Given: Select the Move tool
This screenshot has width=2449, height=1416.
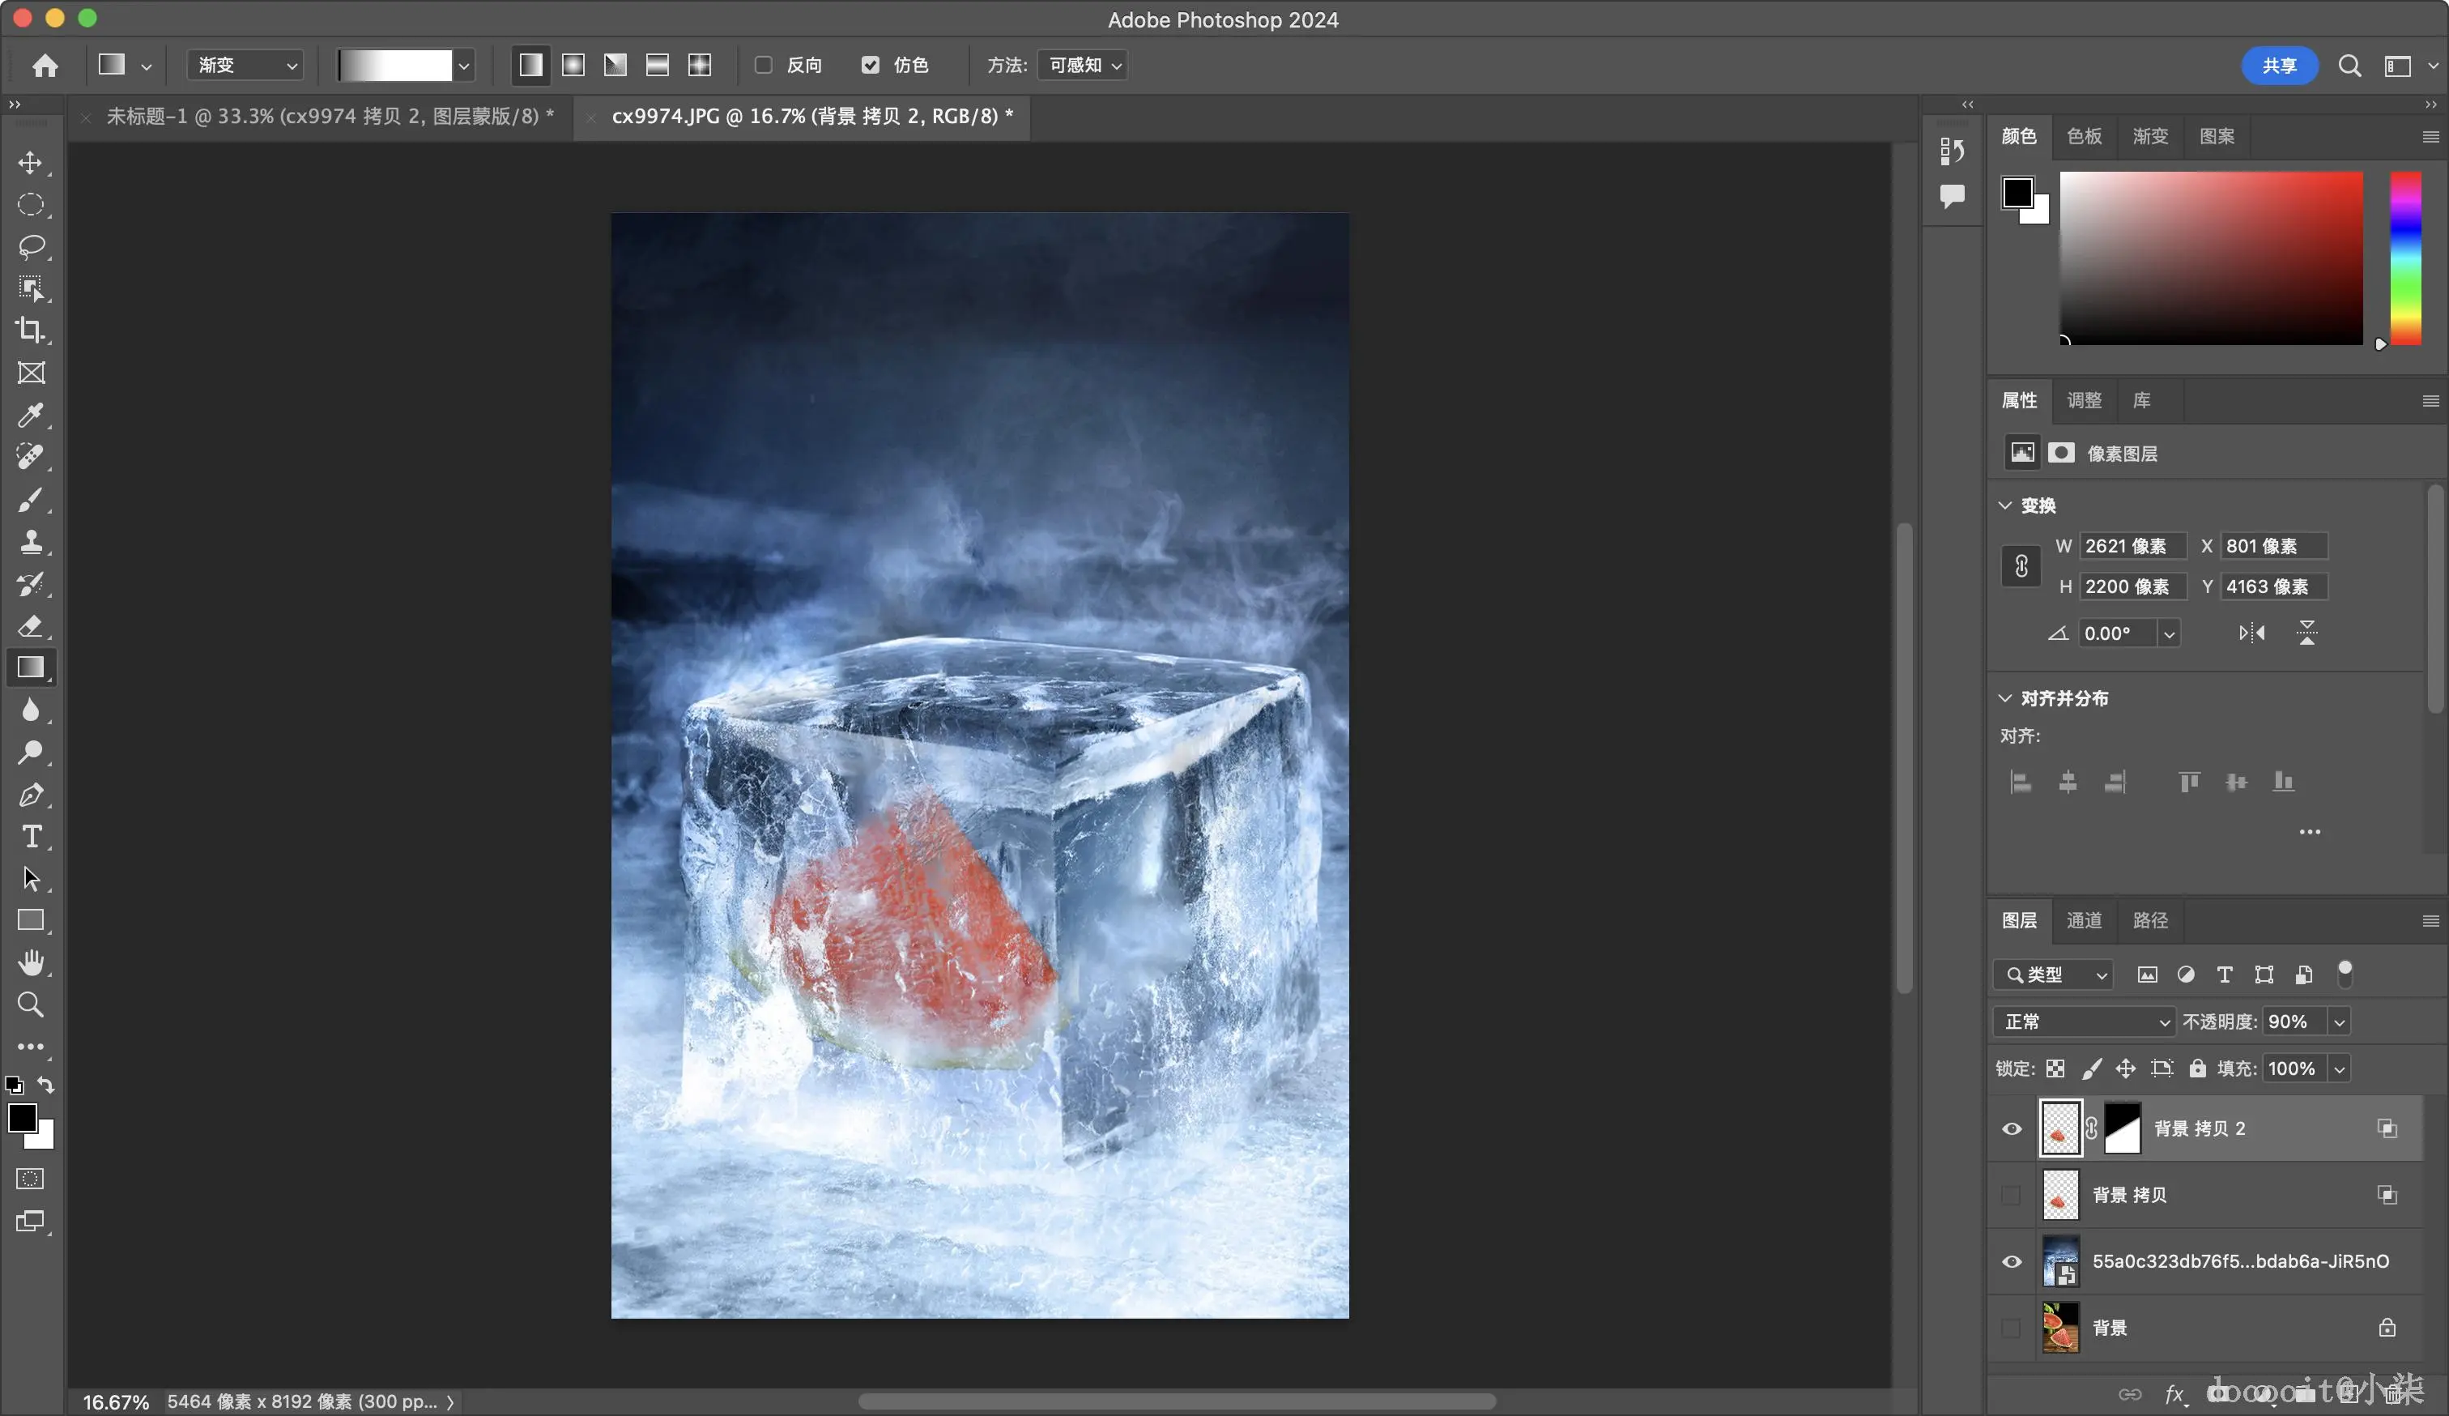Looking at the screenshot, I should 30,162.
